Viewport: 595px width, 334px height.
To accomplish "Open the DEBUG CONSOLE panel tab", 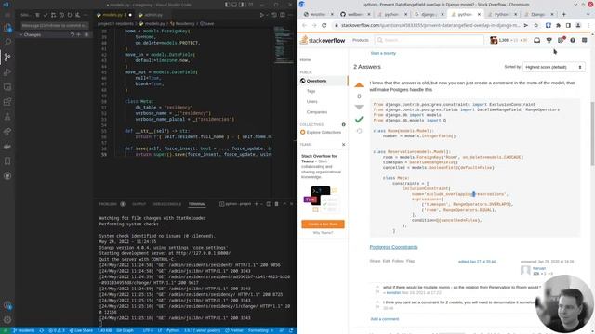I will [167, 204].
